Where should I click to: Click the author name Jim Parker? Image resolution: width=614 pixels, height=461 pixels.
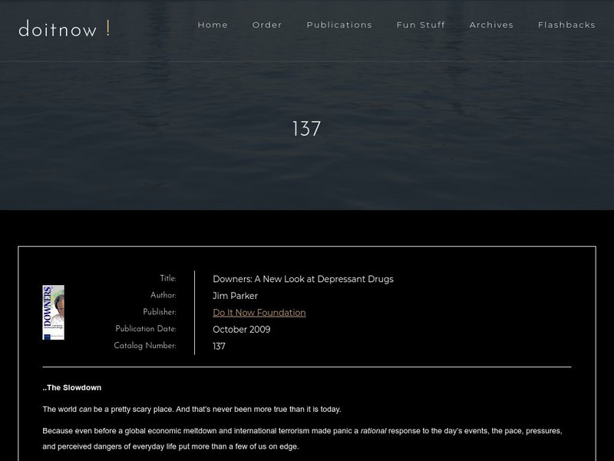(x=235, y=296)
